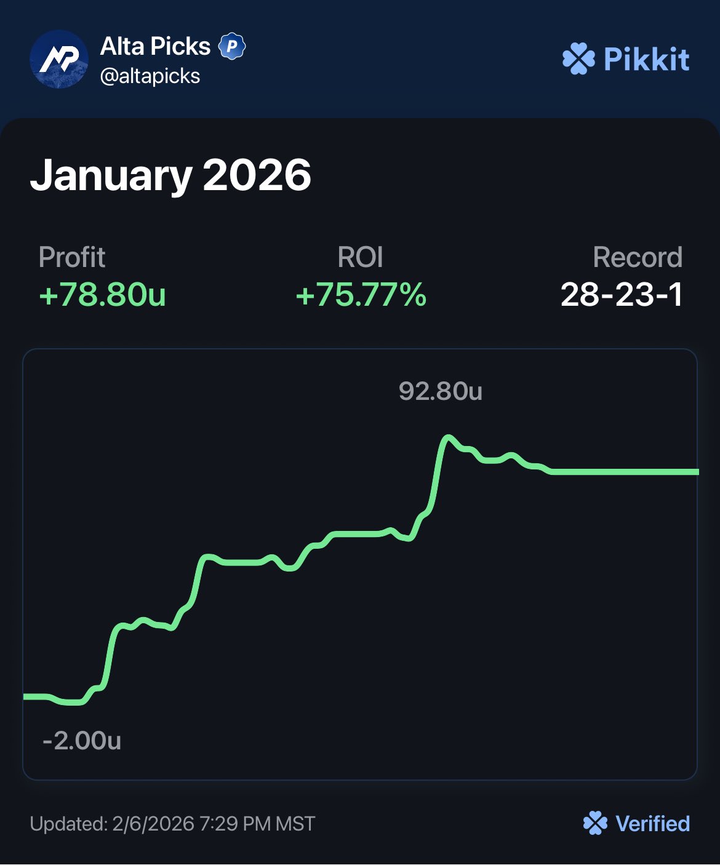Select the ROI label
The image size is (720, 865).
[x=360, y=257]
